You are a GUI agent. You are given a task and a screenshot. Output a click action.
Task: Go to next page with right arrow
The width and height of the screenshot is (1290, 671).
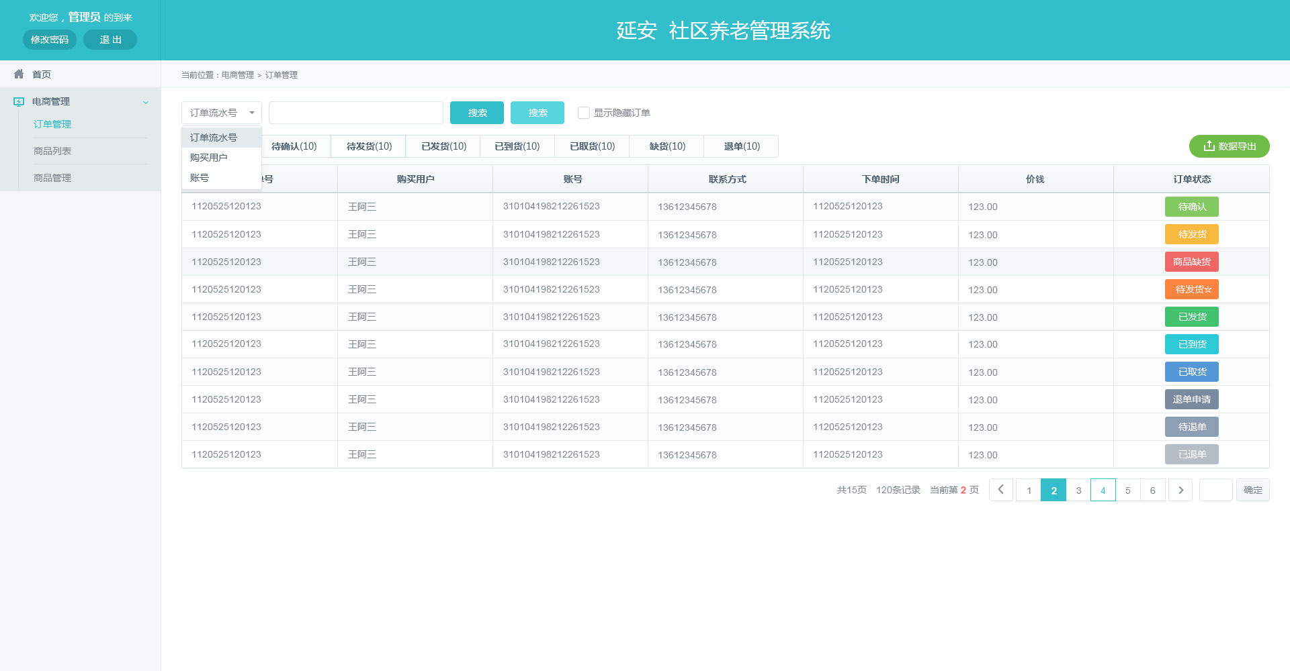tap(1180, 490)
